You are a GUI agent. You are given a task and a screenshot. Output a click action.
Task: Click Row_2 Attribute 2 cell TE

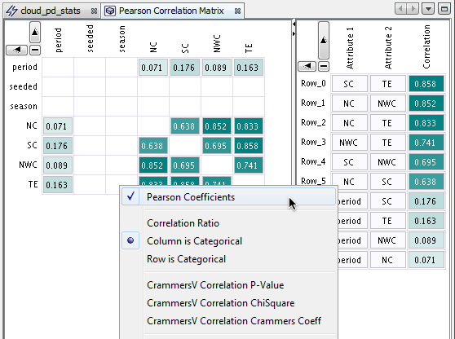pos(388,123)
